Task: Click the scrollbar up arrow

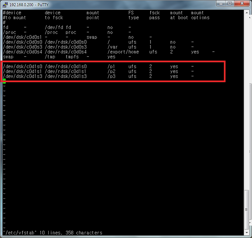Action: pos(247,13)
